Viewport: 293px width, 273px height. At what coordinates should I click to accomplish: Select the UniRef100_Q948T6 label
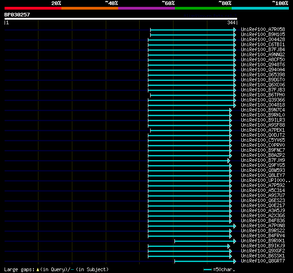(x=263, y=65)
